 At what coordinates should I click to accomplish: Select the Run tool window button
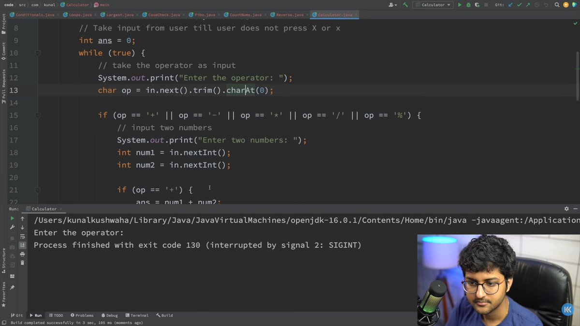(x=36, y=315)
